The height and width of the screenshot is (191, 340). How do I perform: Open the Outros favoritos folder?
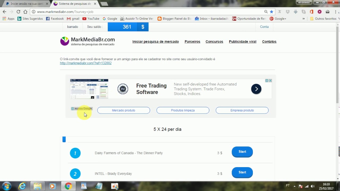(323, 19)
